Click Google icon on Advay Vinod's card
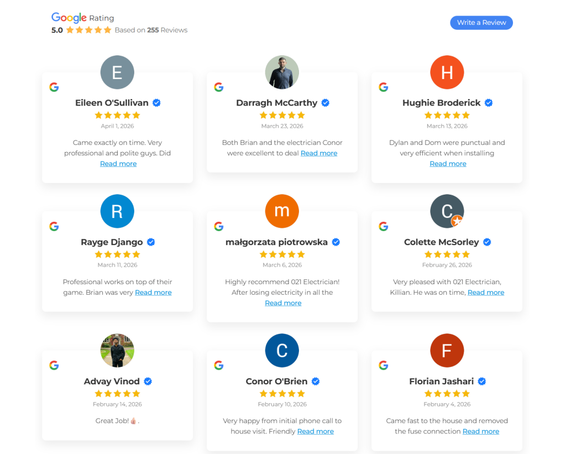The image size is (566, 454). (54, 365)
